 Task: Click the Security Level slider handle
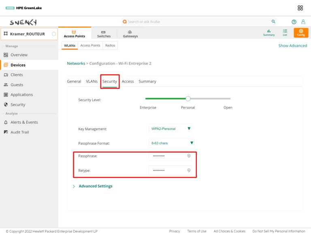point(188,99)
